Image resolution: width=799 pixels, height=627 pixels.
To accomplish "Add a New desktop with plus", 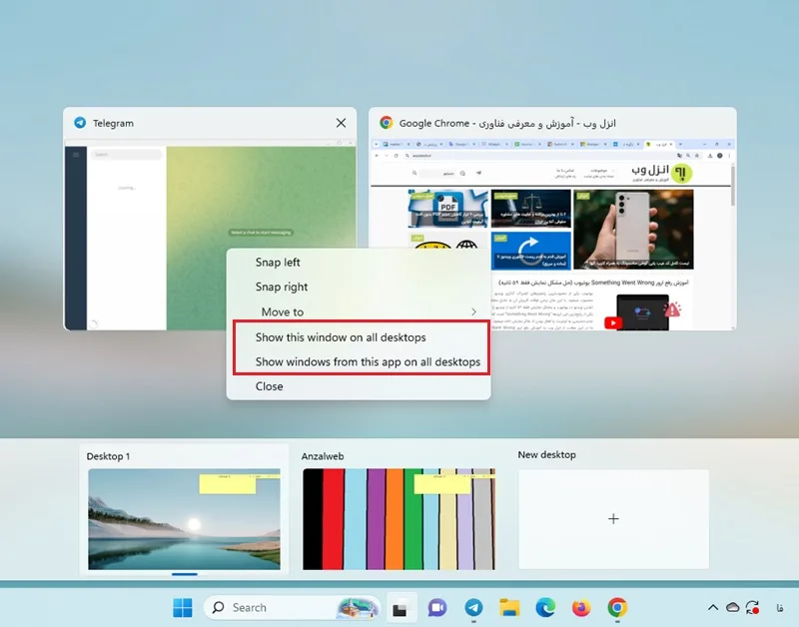I will 613,518.
